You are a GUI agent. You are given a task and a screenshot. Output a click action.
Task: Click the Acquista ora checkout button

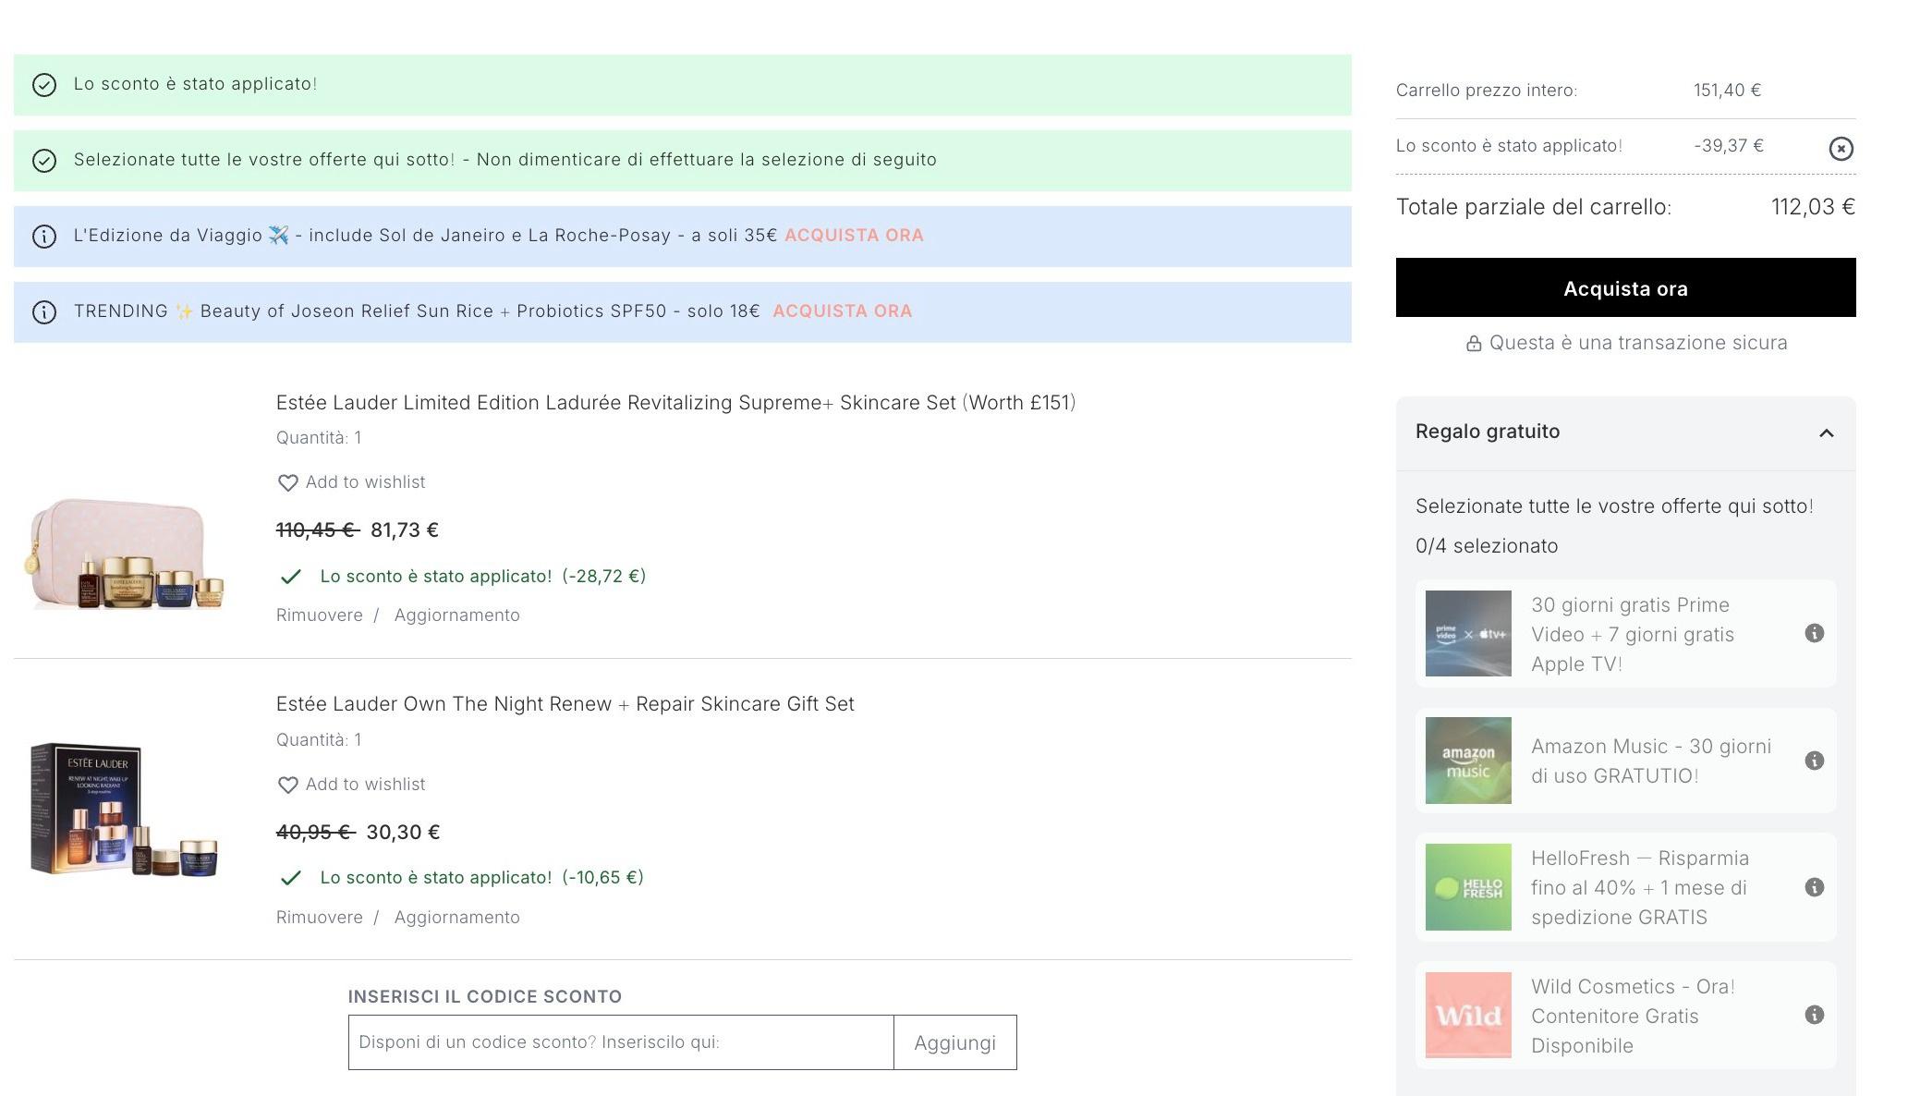point(1625,287)
